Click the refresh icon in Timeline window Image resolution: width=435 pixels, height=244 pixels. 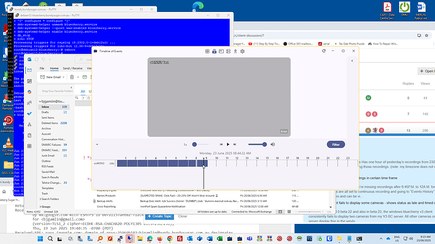(324, 51)
